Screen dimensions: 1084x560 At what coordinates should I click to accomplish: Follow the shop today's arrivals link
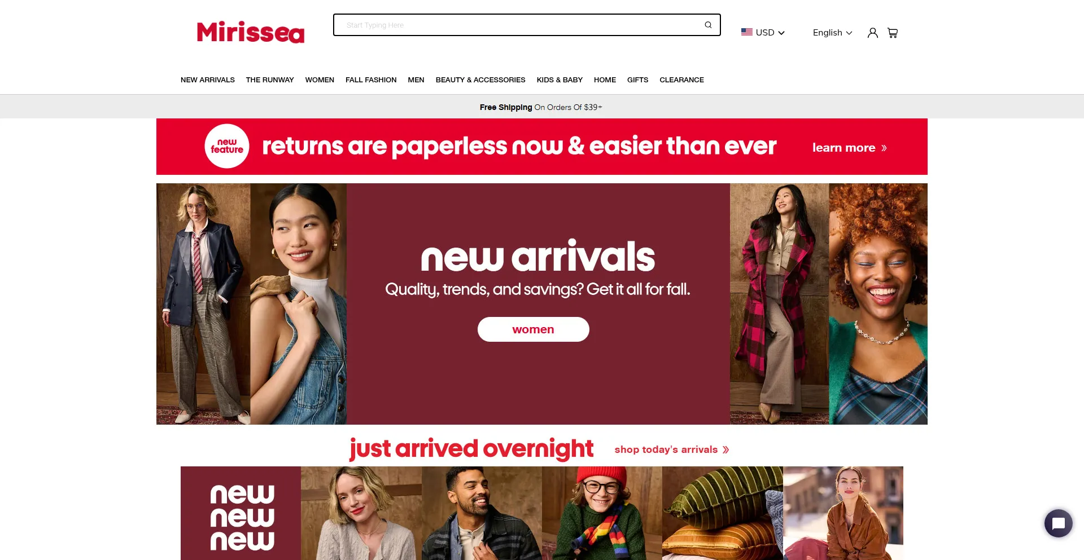click(x=672, y=449)
